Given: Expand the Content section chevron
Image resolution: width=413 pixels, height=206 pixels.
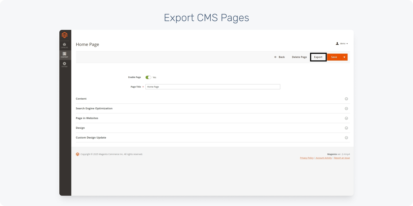Looking at the screenshot, I should point(346,99).
